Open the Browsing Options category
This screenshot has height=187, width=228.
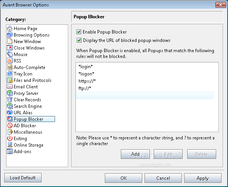[32, 35]
